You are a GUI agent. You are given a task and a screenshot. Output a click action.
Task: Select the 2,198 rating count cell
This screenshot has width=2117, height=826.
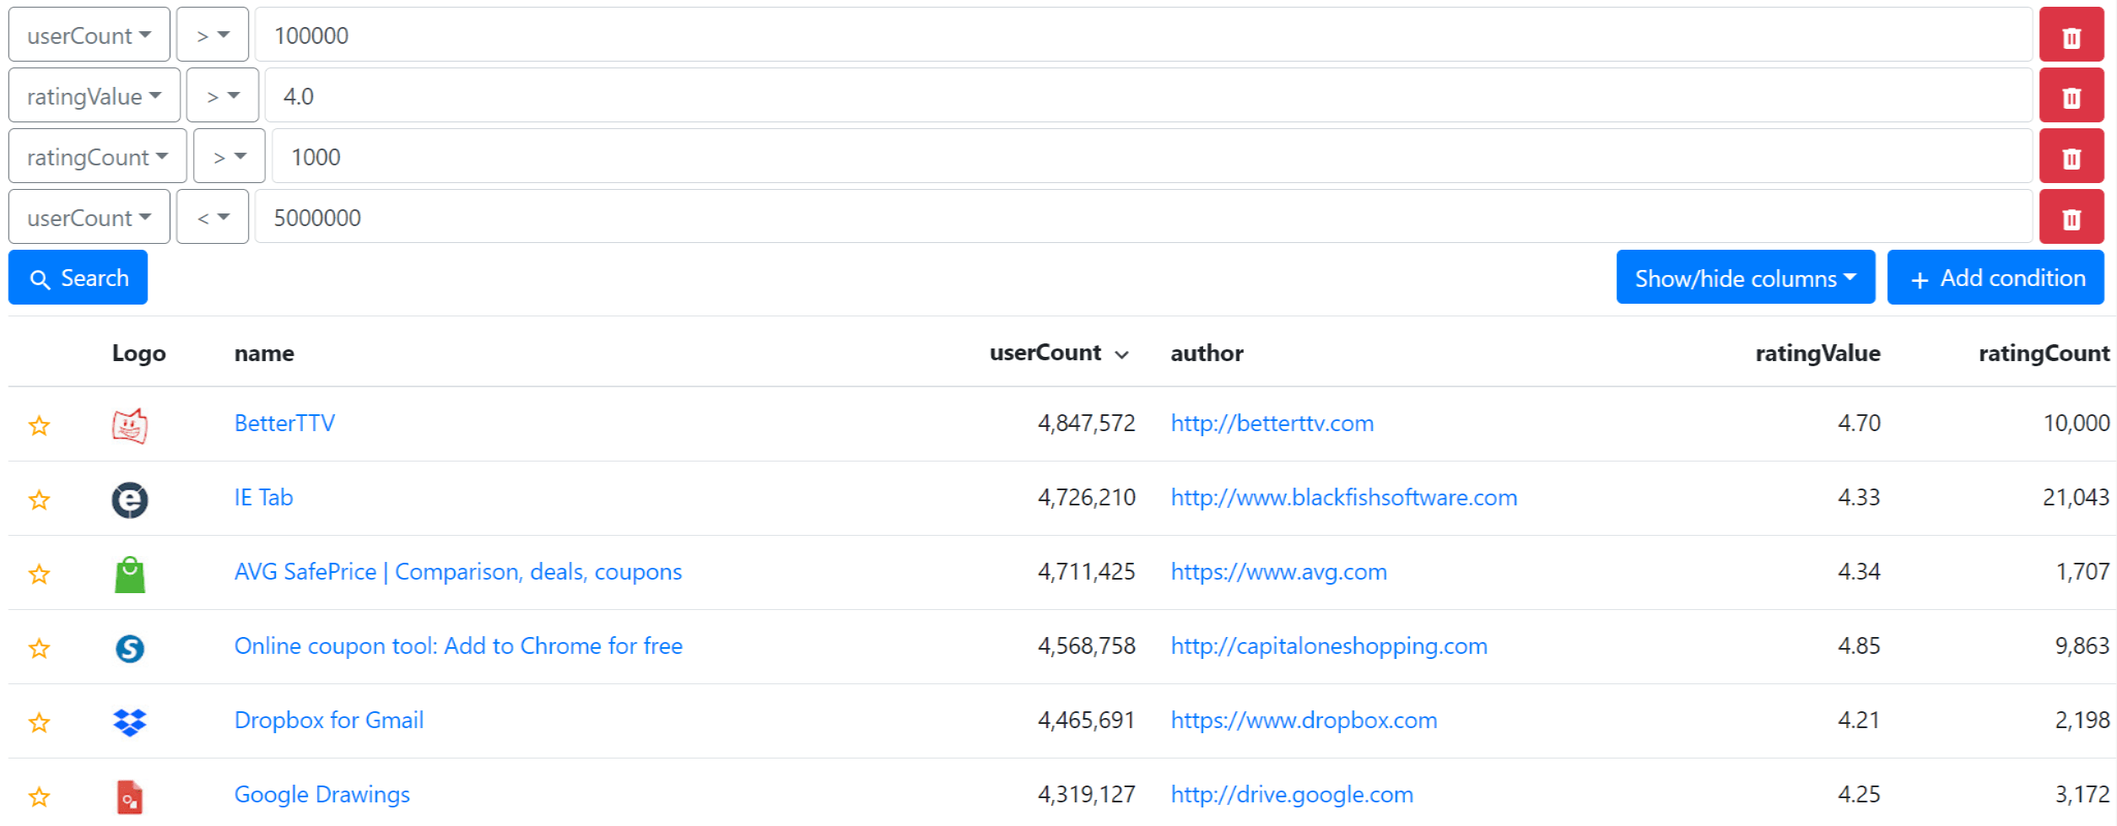(x=2082, y=720)
